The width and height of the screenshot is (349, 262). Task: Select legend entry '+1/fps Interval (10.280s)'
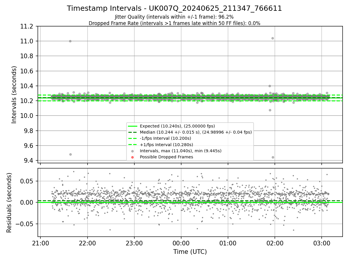(x=166, y=144)
